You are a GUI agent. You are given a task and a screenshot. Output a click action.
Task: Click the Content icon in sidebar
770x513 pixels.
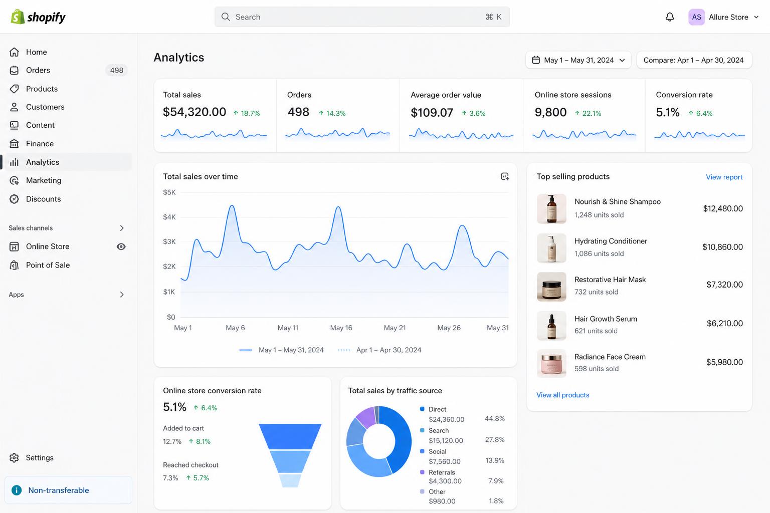tap(15, 125)
